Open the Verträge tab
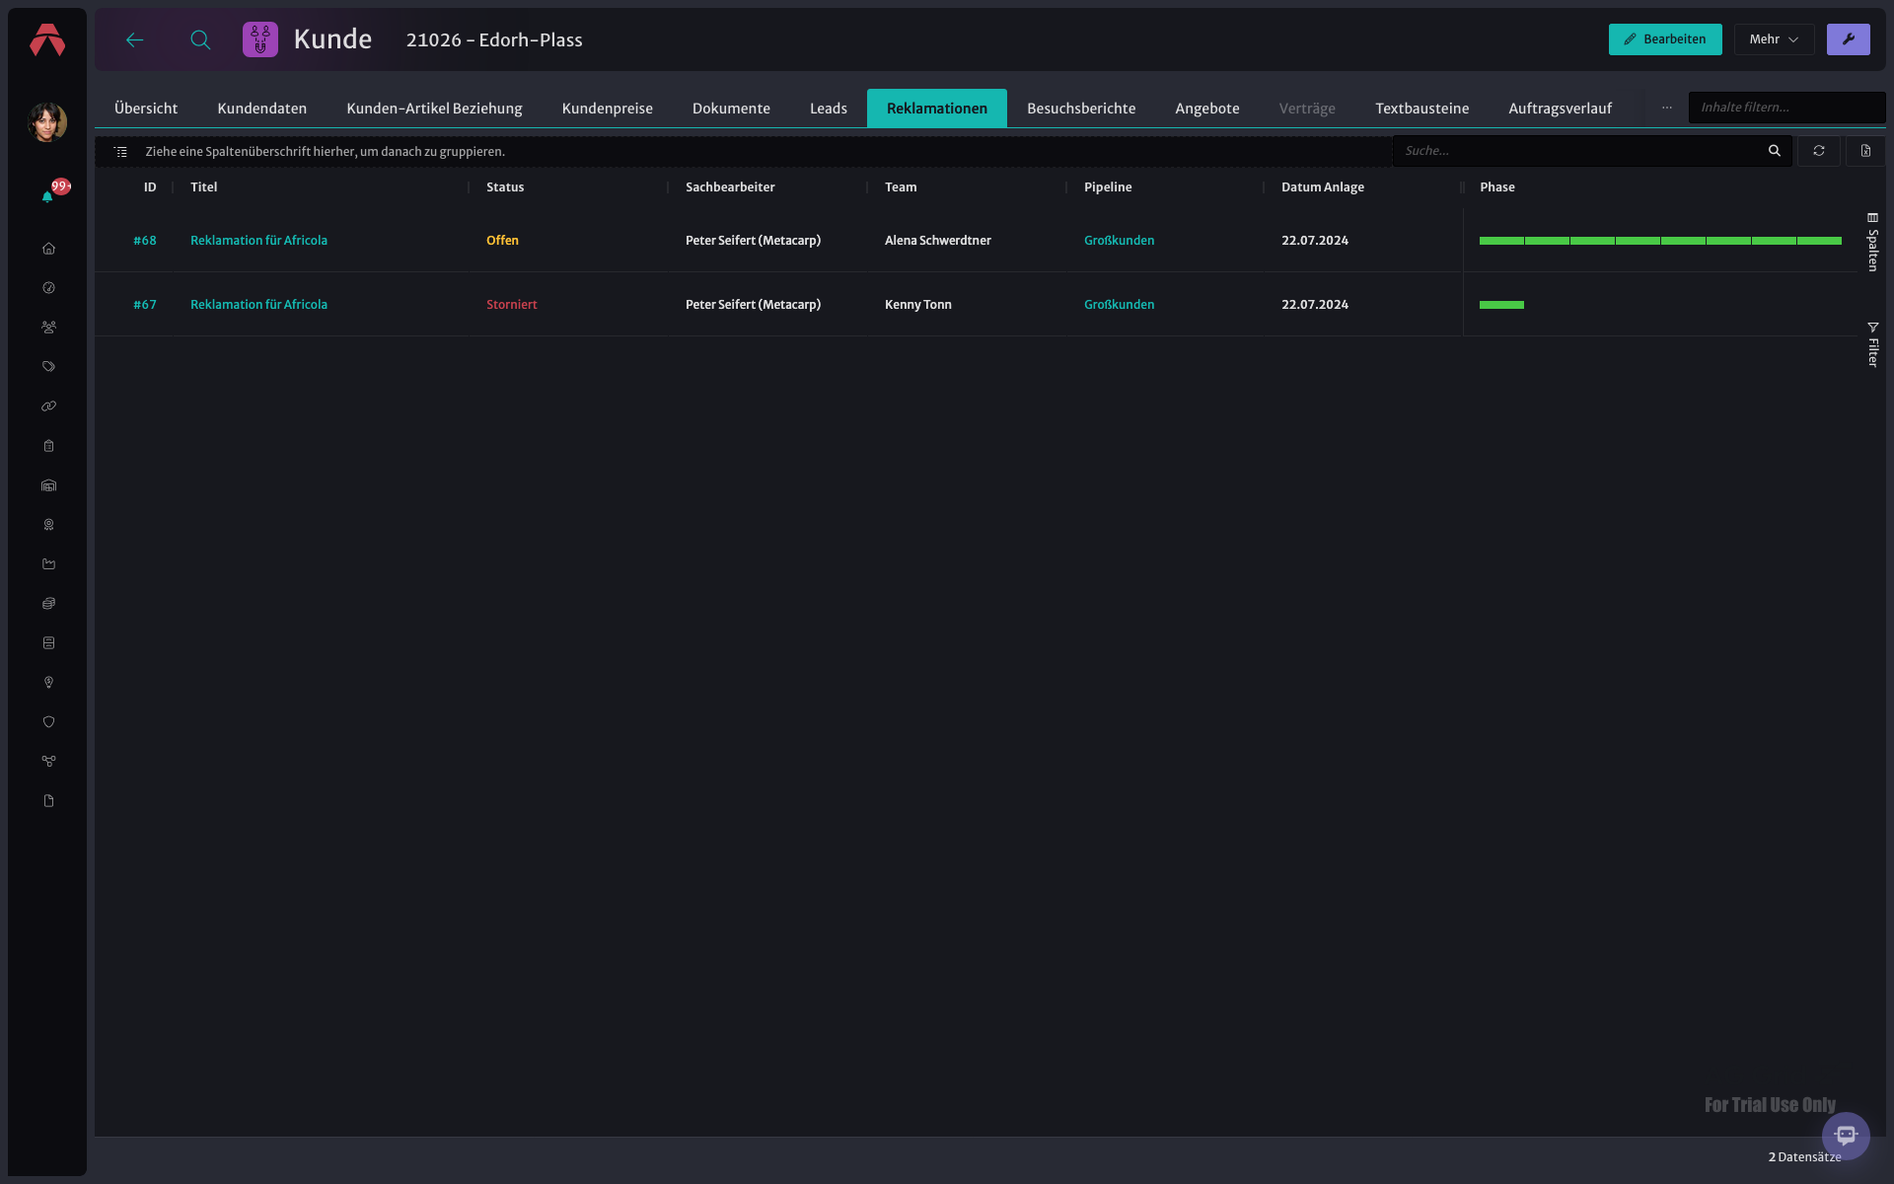 click(x=1307, y=109)
